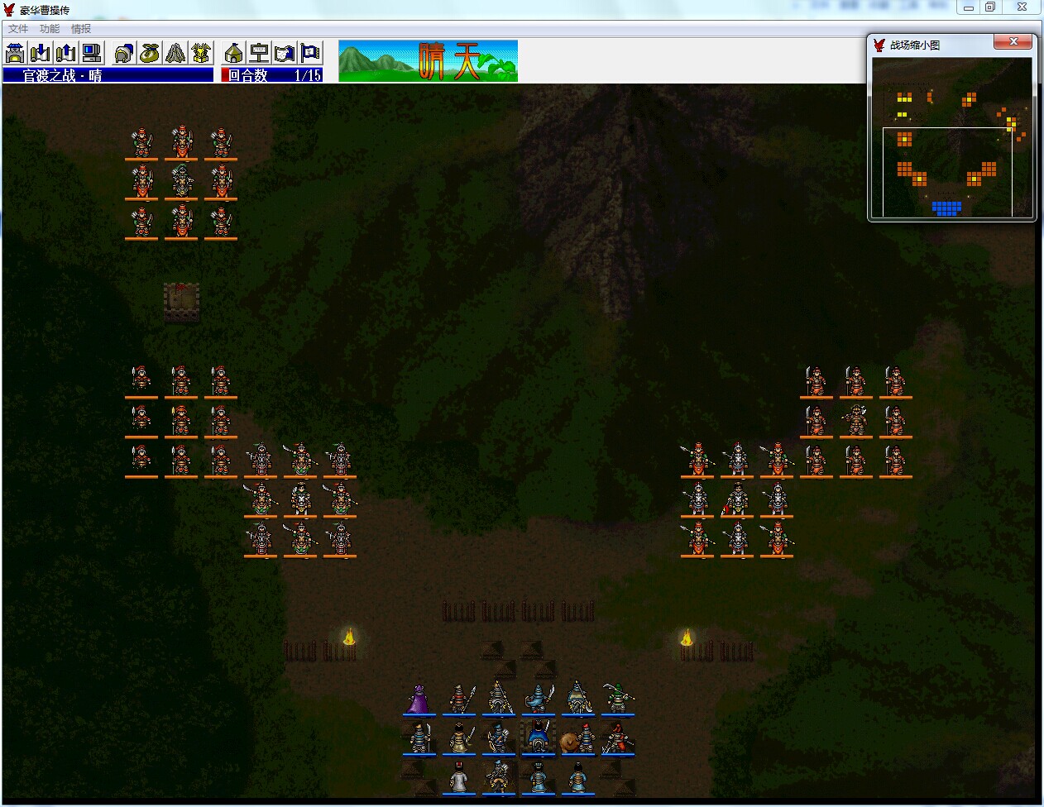Open the 文件 menu

click(18, 28)
